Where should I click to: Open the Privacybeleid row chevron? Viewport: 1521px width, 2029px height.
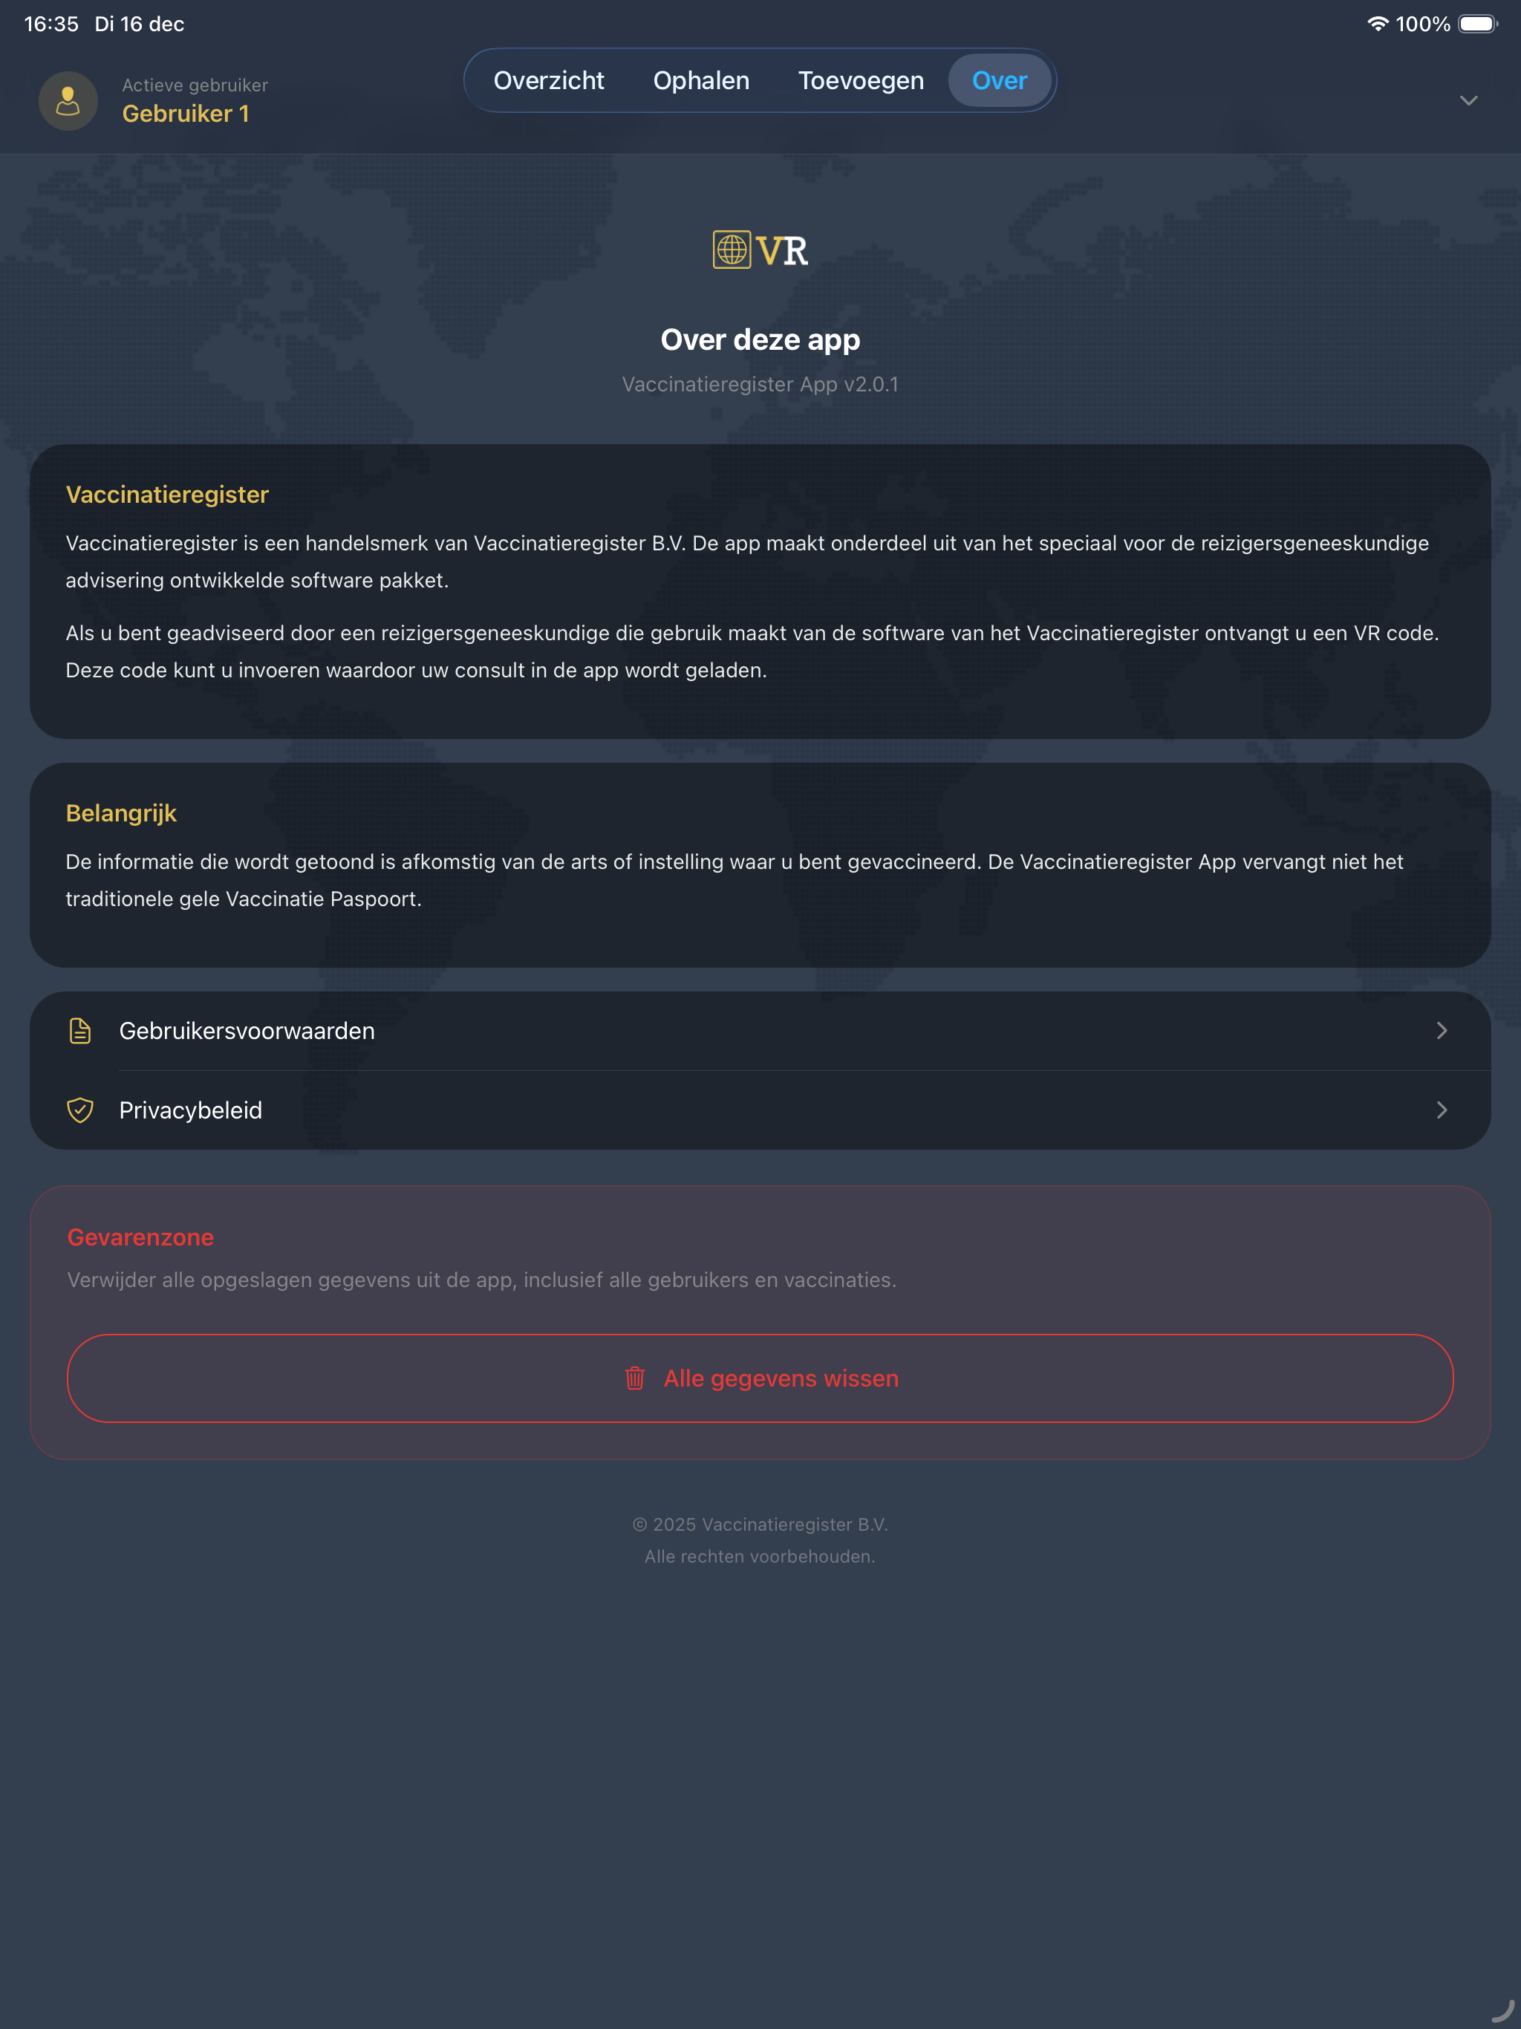click(1442, 1110)
